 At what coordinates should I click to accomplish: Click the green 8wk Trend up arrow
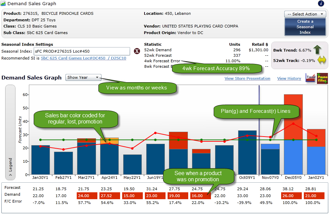click(x=317, y=50)
